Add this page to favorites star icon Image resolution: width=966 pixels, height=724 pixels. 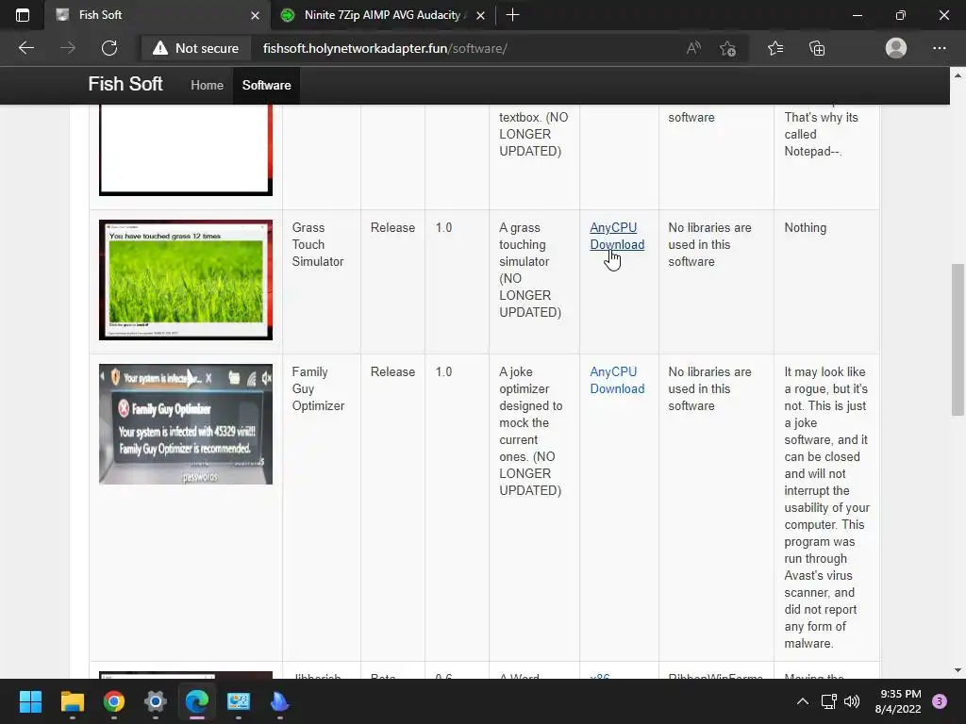coord(727,48)
